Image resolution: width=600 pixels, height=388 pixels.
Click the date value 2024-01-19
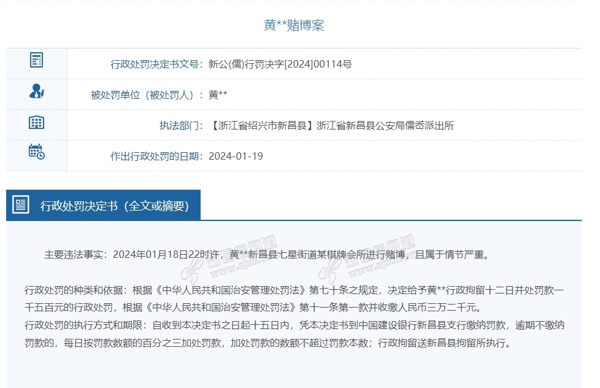point(236,156)
